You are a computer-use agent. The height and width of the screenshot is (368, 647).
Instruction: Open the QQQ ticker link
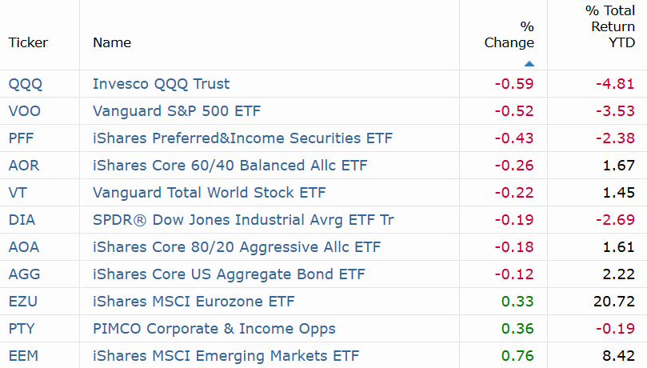[25, 84]
